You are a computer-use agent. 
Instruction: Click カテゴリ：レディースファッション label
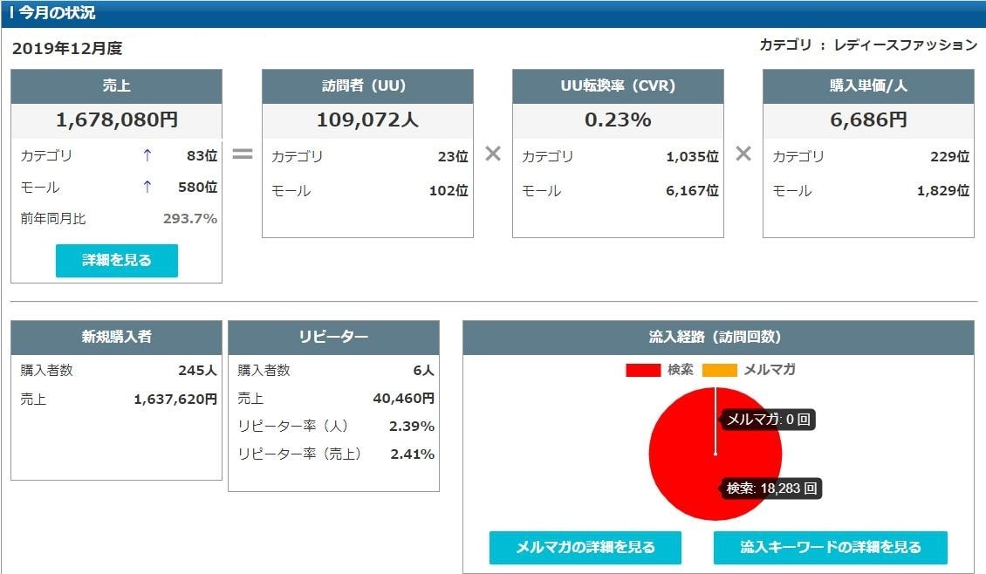pos(868,45)
